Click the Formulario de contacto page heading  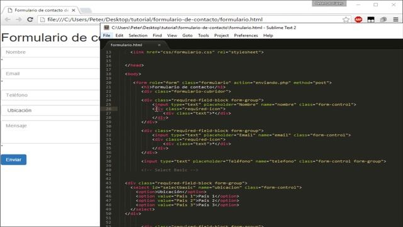tap(50, 38)
